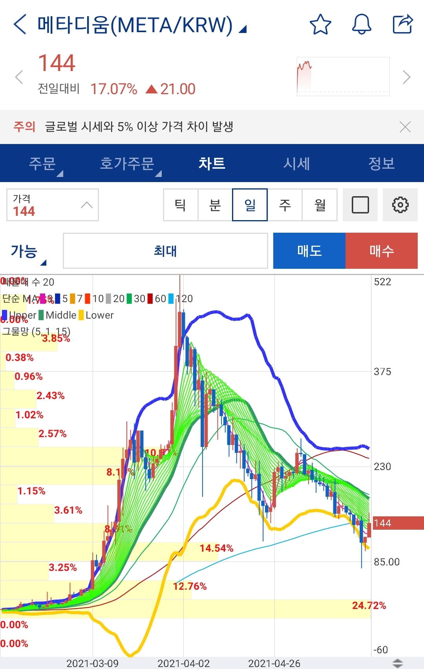The width and height of the screenshot is (424, 669).
Task: Click the 2021-03-09 date label
Action: [x=93, y=664]
